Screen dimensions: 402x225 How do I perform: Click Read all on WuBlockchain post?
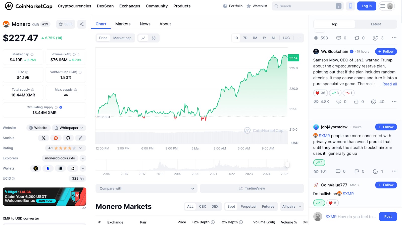coord(390,84)
